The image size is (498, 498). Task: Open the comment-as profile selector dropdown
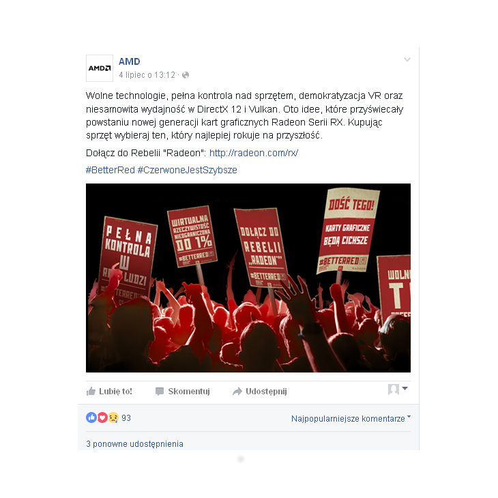point(398,389)
